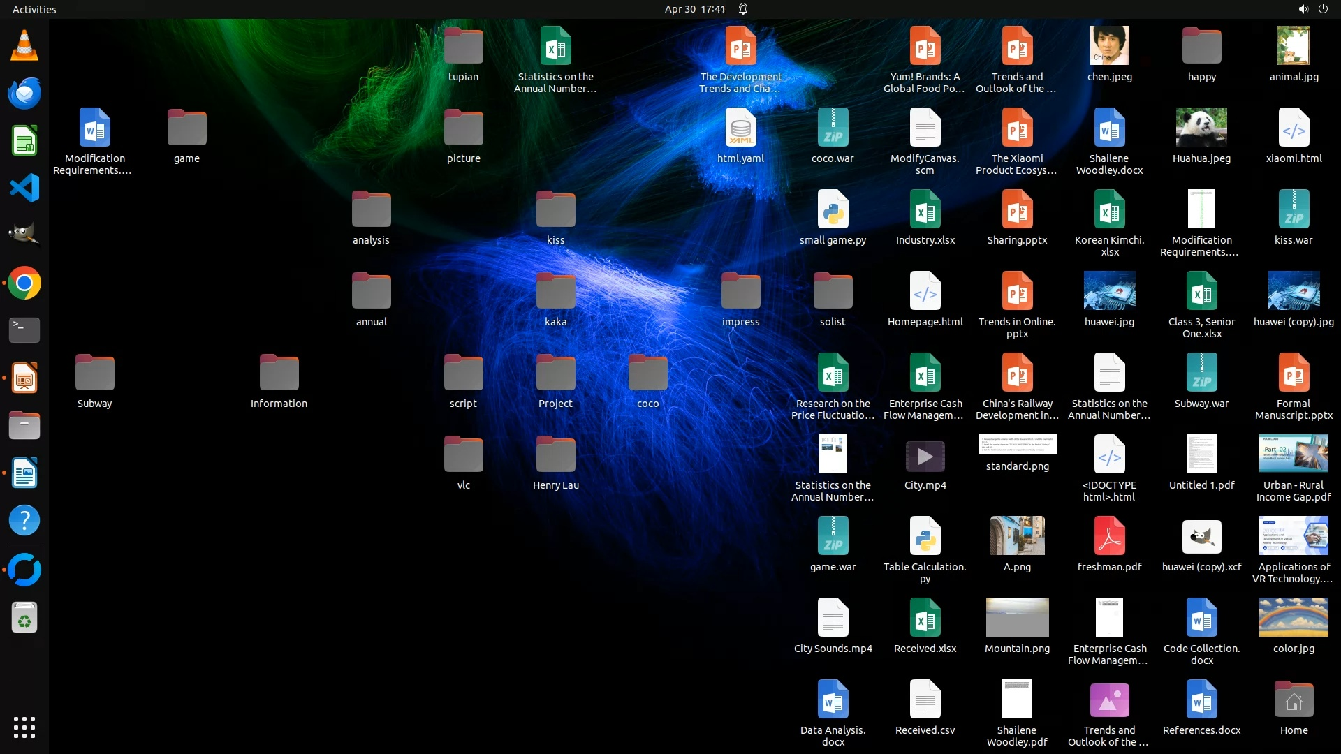Open the power system menu
Viewport: 1341px width, 754px height.
click(x=1323, y=9)
